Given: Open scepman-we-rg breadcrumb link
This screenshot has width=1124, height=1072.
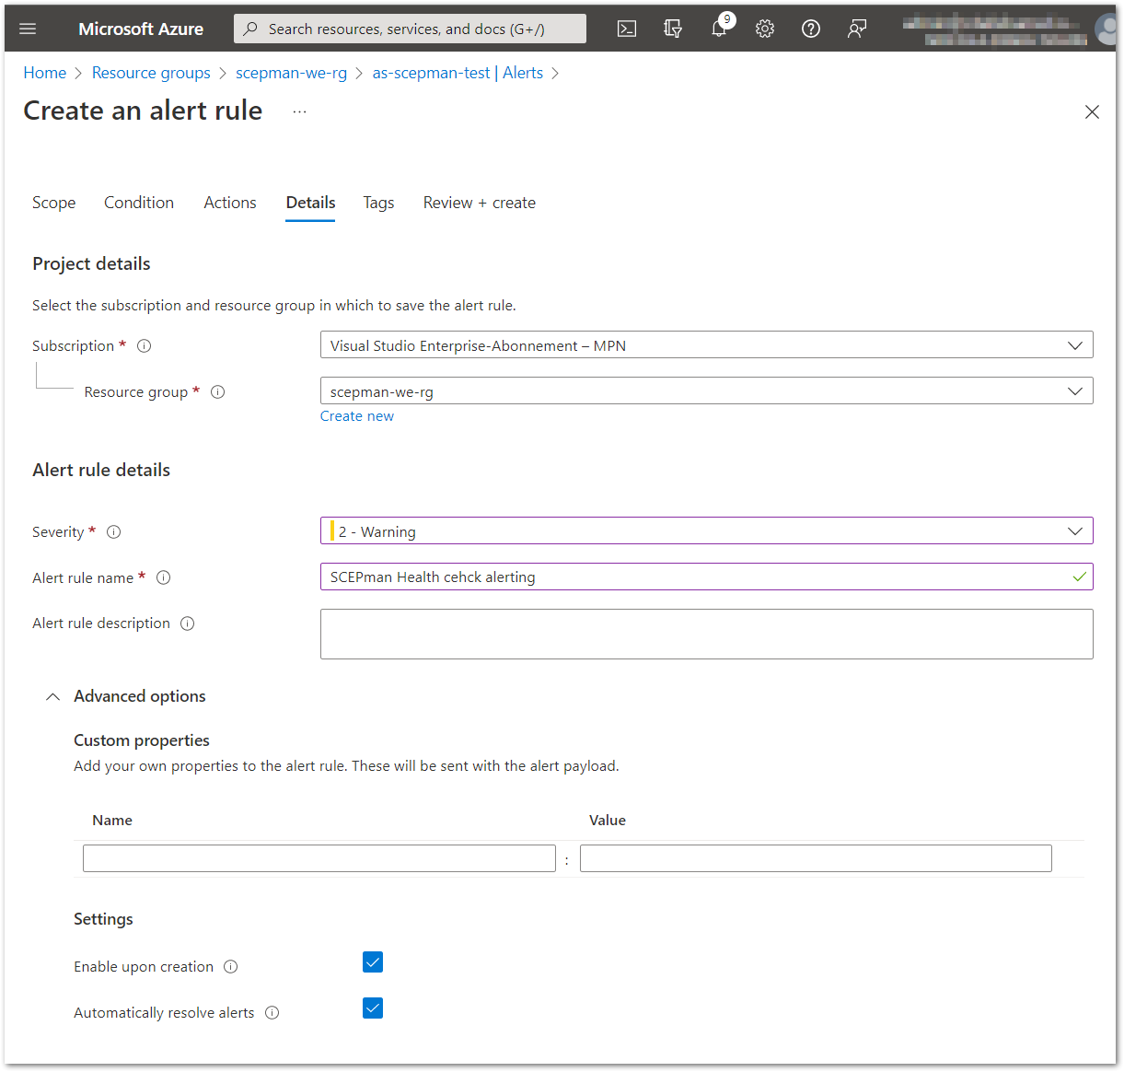Looking at the screenshot, I should point(291,73).
